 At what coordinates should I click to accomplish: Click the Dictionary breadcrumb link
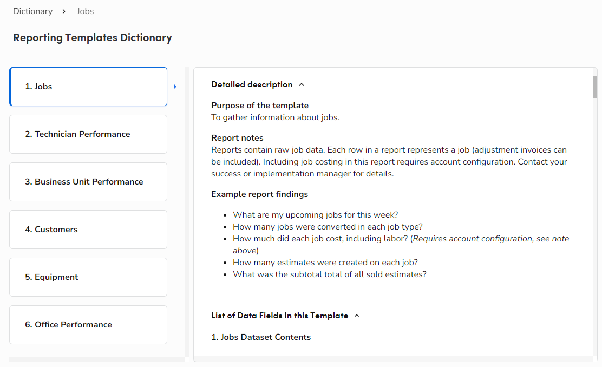pyautogui.click(x=32, y=11)
